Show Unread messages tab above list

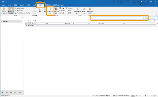pyautogui.click(x=34, y=21)
